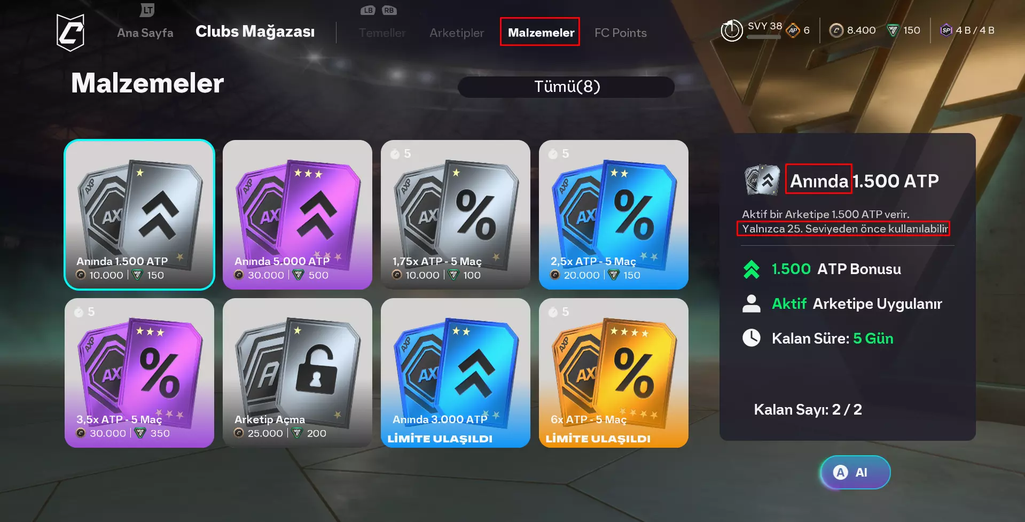Click the AP points icon

coord(793,30)
